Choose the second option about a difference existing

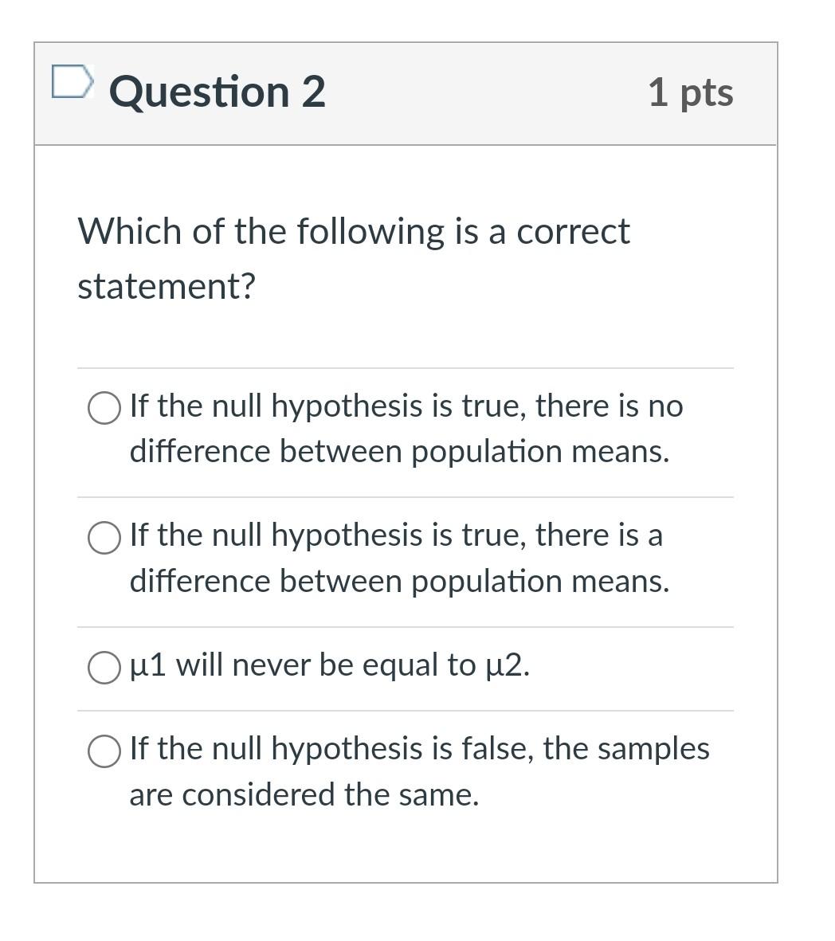(x=103, y=539)
